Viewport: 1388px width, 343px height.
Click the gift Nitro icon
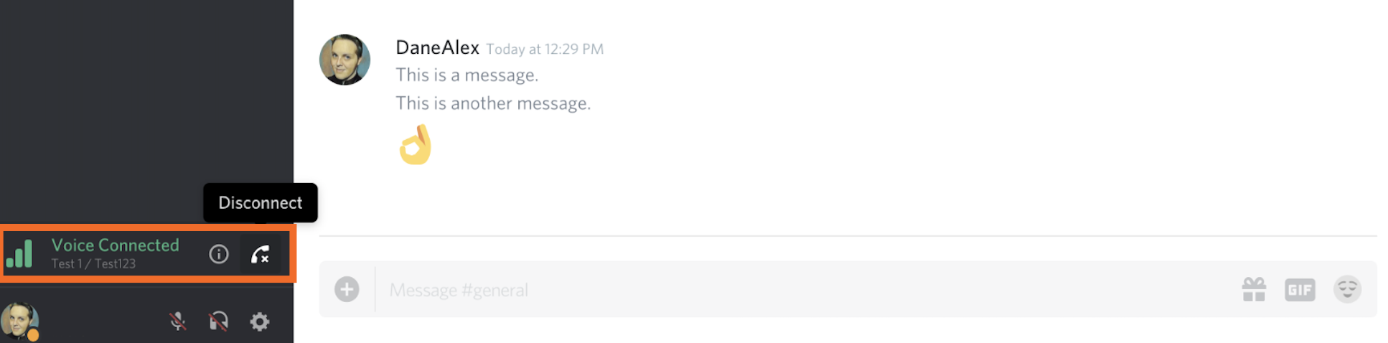(x=1254, y=290)
